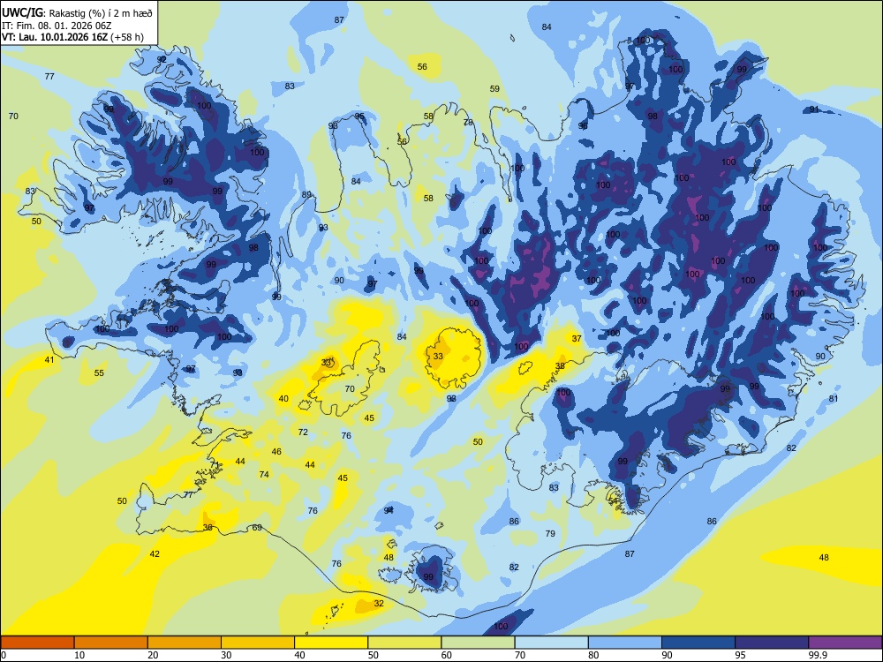This screenshot has width=883, height=662.
Task: Click the map value '91' off the east coast
Action: coord(814,109)
